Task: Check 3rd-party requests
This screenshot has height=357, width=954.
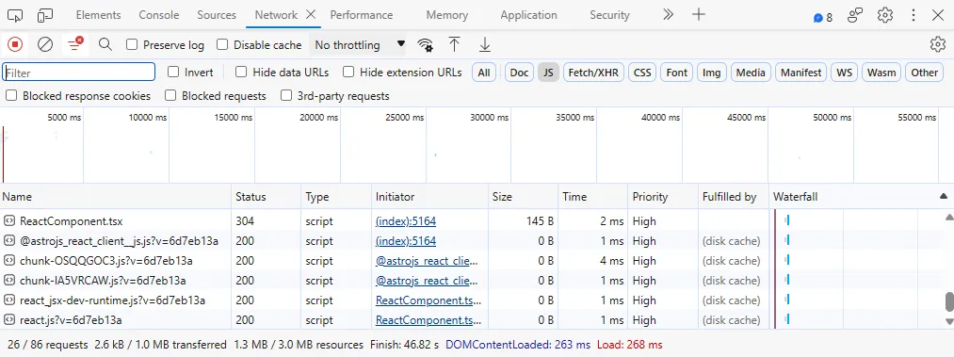Action: pos(286,95)
